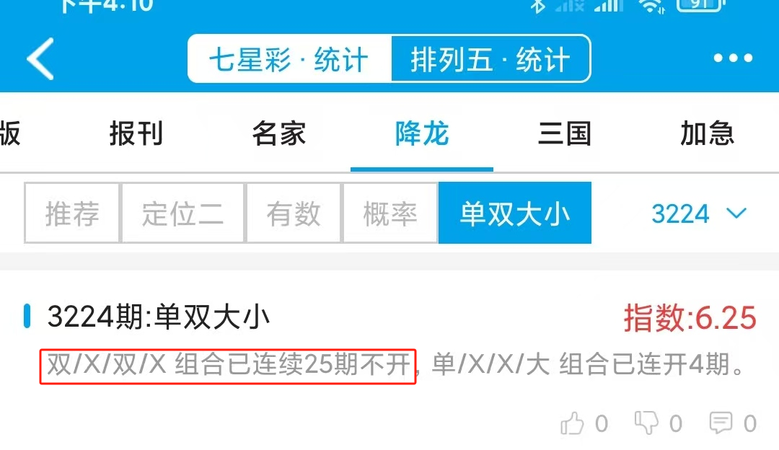779x450 pixels.
Task: Switch to 排列五·统计 segment
Action: click(491, 58)
